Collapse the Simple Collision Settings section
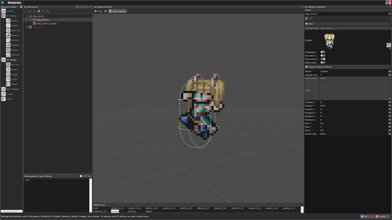The image size is (392, 220). pos(306,67)
